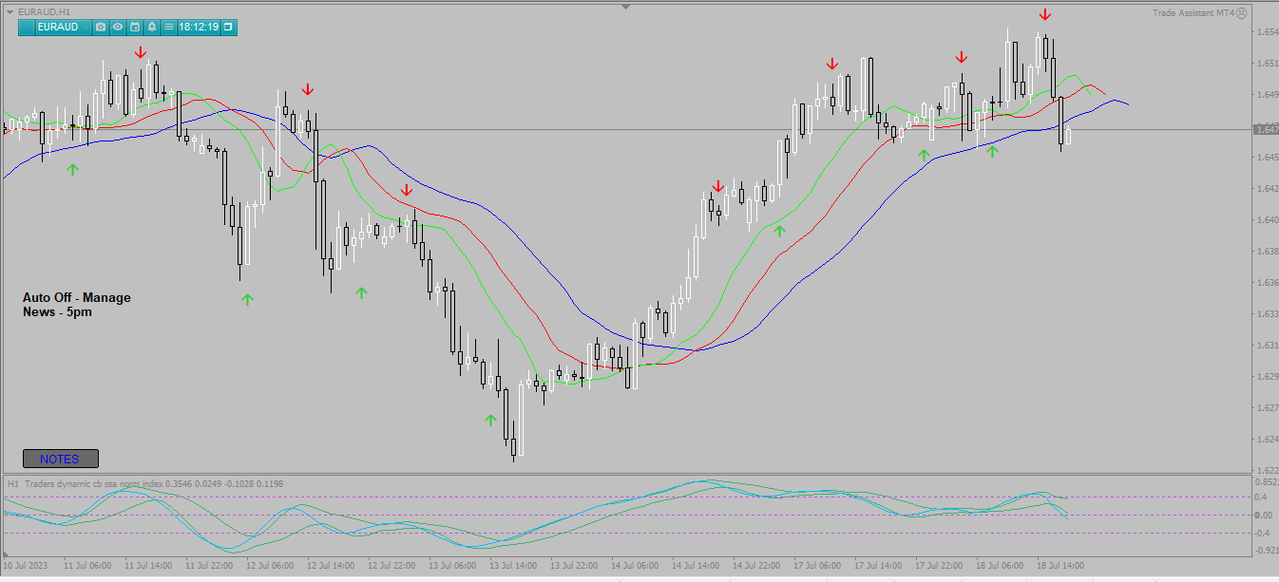This screenshot has height=582, width=1279.
Task: Click the '14 Jul 06:00' time axis label
Action: [x=635, y=565]
